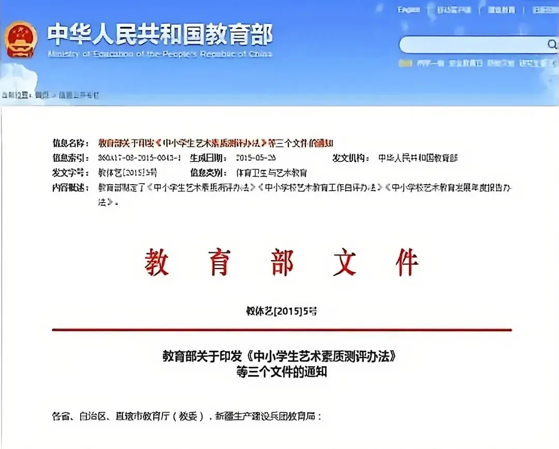Click the 发文机构 value 中华人民共和国教育部

418,157
